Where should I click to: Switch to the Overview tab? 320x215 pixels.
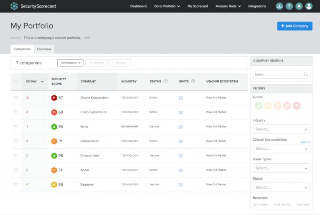[x=44, y=49]
